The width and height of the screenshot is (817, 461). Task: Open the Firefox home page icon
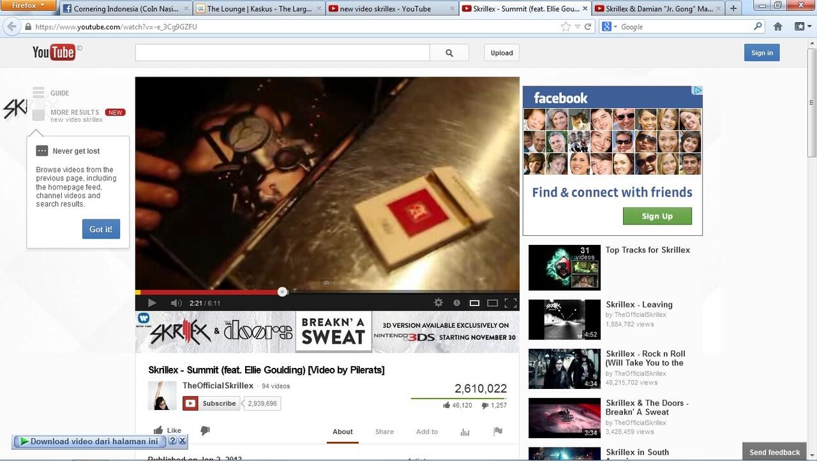pos(777,27)
